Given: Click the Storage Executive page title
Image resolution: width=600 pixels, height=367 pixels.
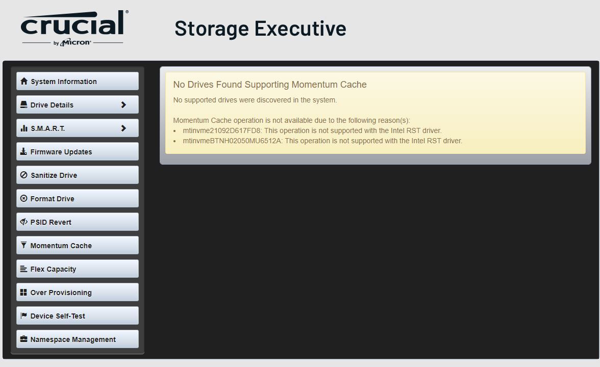Looking at the screenshot, I should 260,28.
